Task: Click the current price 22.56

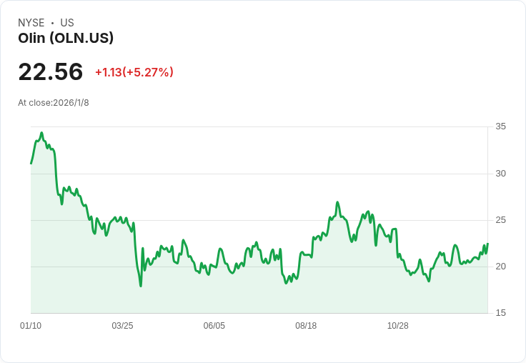Action: point(51,72)
